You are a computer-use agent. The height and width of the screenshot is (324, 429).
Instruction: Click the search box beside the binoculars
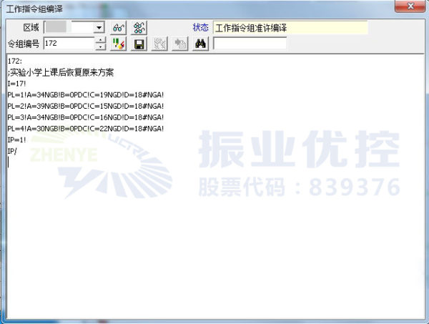pyautogui.click(x=250, y=44)
